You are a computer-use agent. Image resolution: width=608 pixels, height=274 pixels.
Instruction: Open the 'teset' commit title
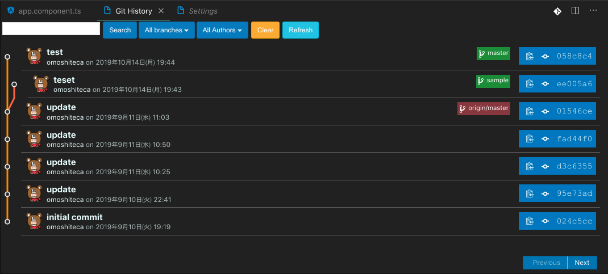coord(64,80)
